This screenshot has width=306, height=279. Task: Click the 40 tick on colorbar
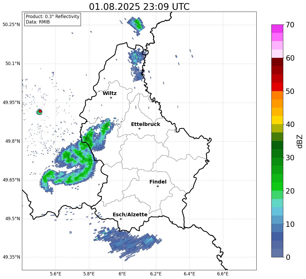tap(290, 124)
